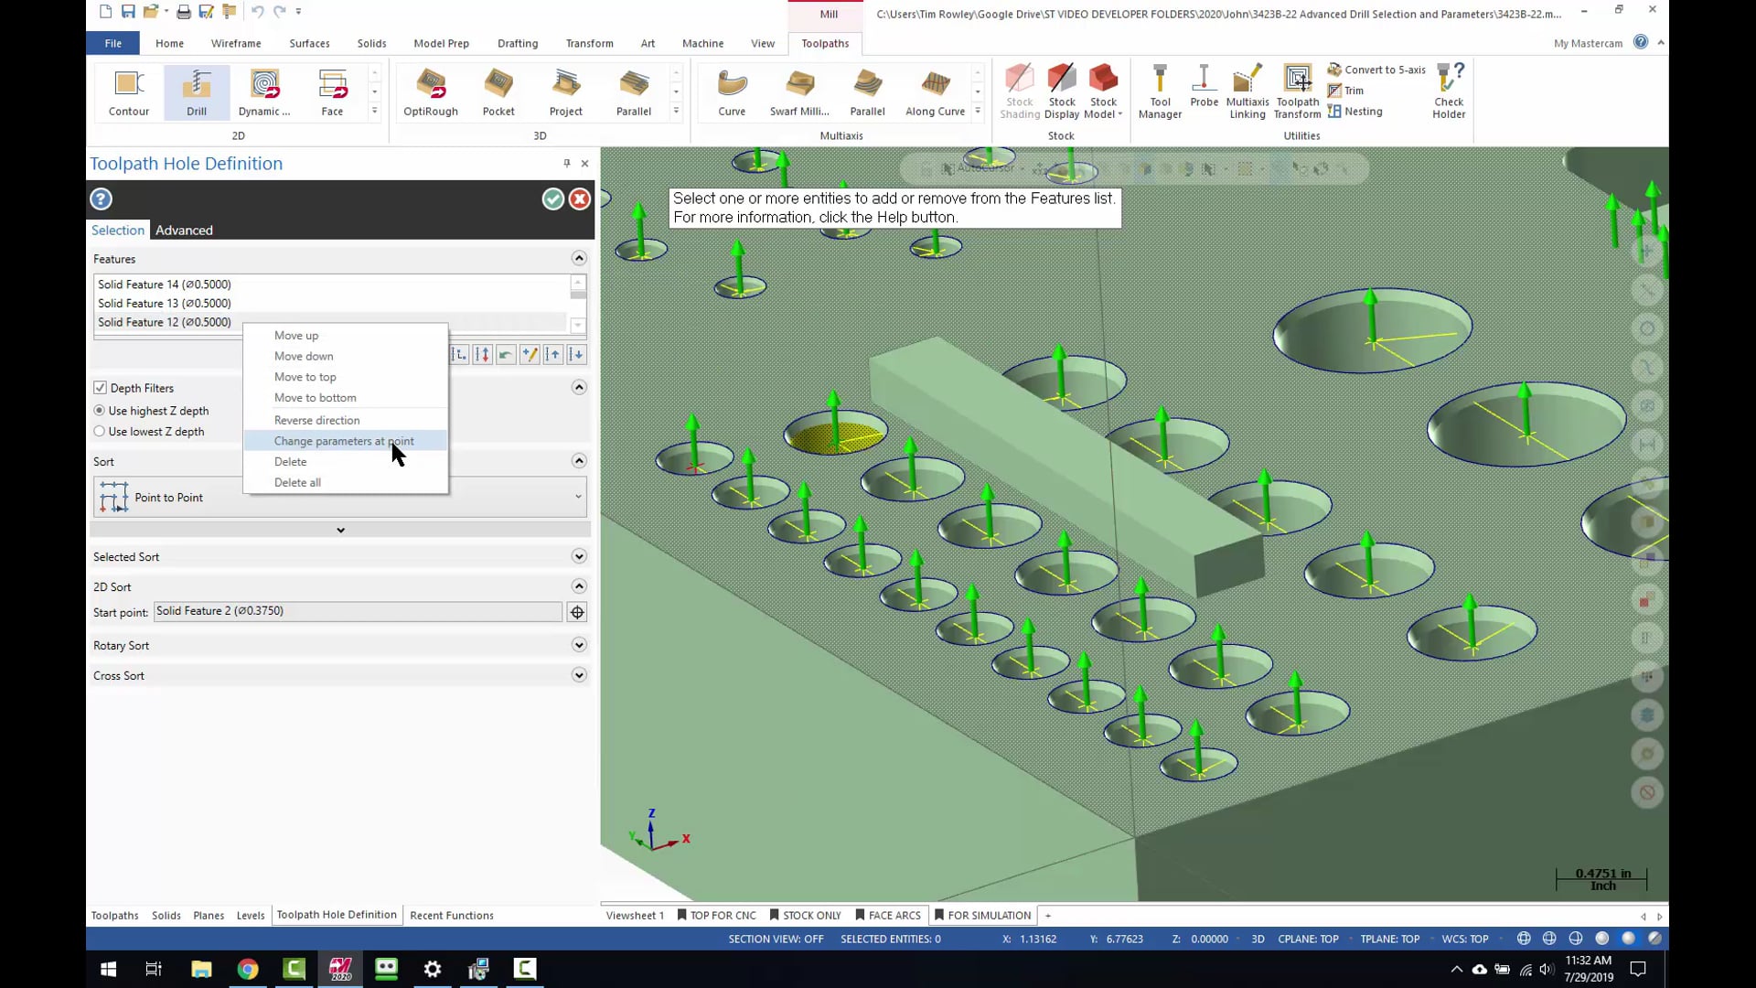Select the Contour toolpath icon

(x=129, y=91)
